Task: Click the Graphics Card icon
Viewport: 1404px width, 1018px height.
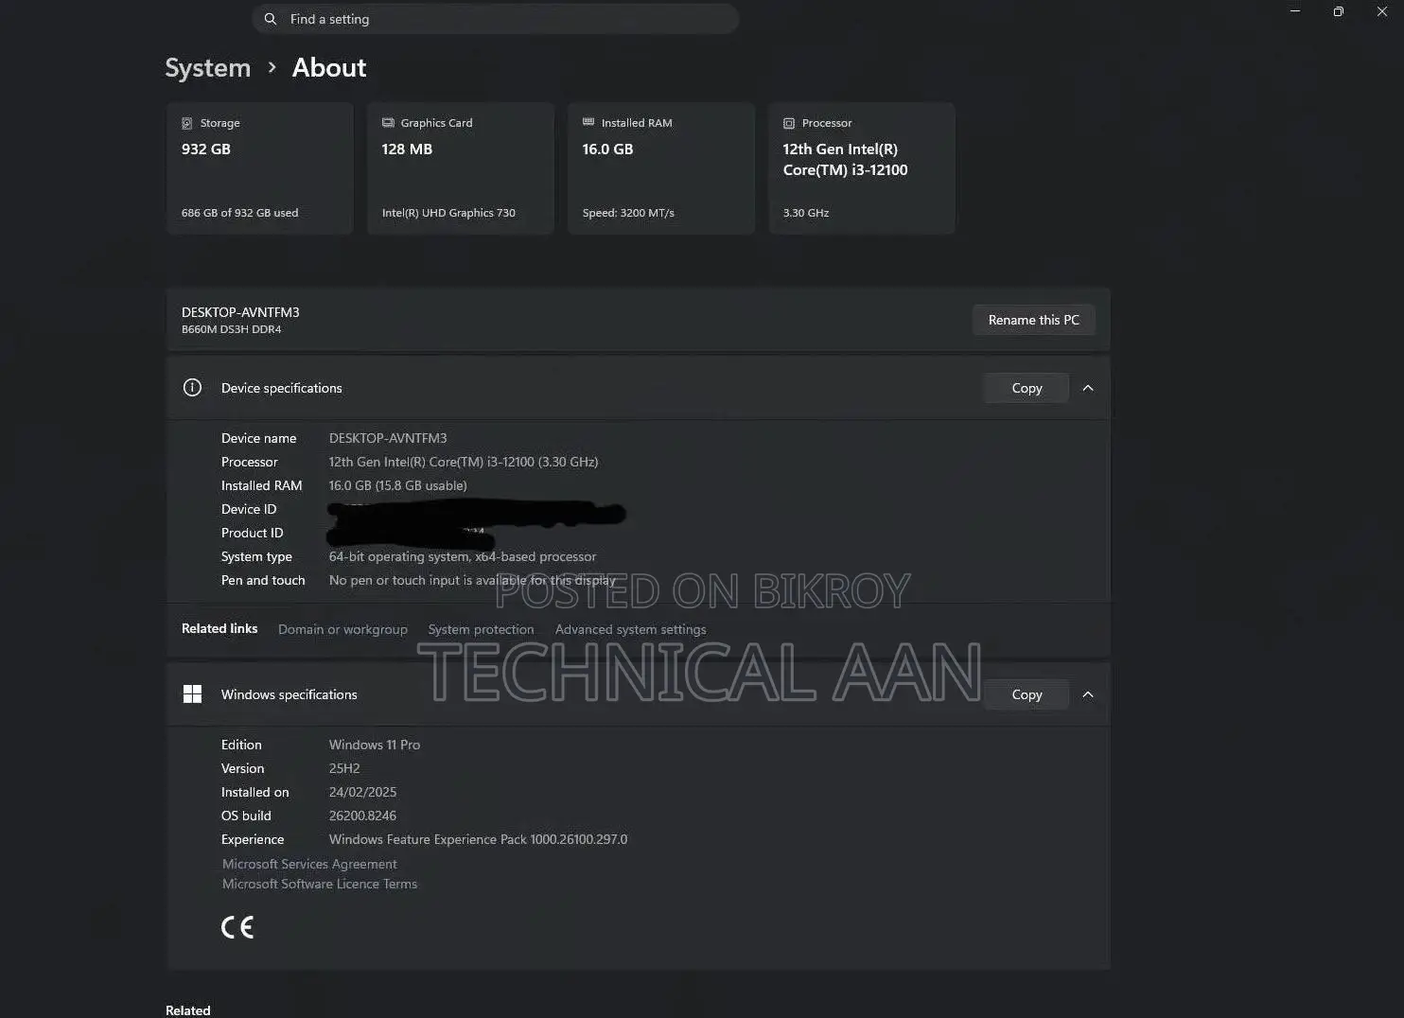Action: [388, 123]
